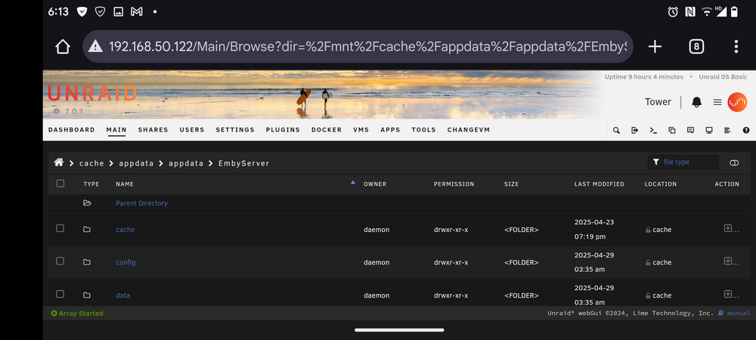The height and width of the screenshot is (340, 756).
Task: Click the Last Modified column header
Action: click(600, 184)
